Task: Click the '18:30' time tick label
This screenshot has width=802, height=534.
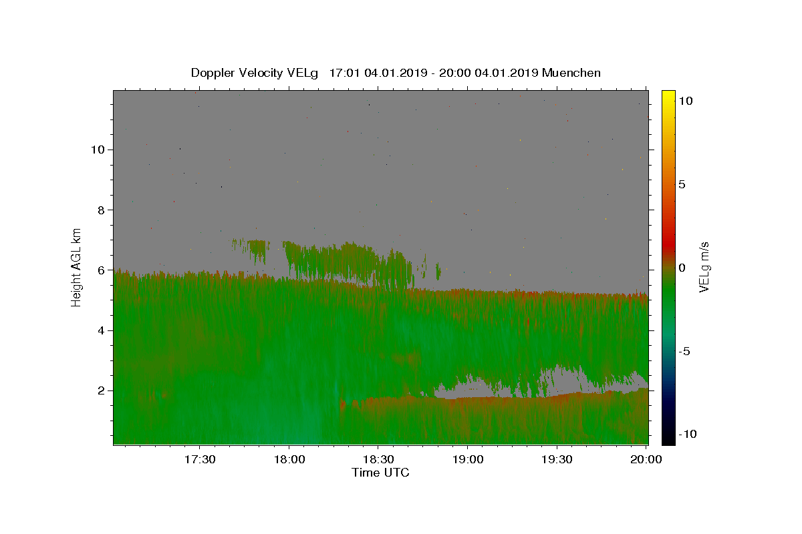Action: click(378, 459)
